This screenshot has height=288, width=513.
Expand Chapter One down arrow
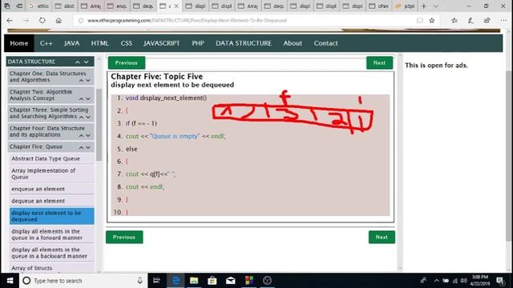pyautogui.click(x=88, y=80)
